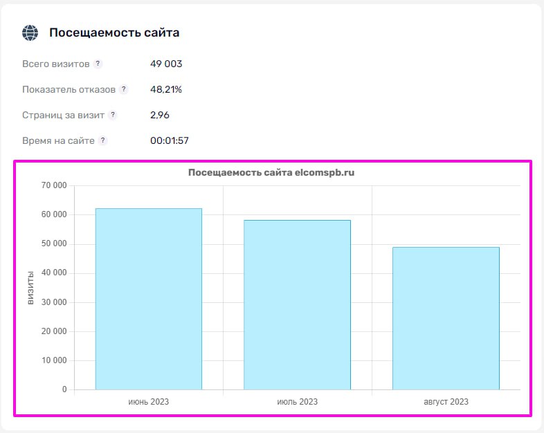Select the time on site value 00:01:57
Image resolution: width=544 pixels, height=433 pixels.
[170, 140]
